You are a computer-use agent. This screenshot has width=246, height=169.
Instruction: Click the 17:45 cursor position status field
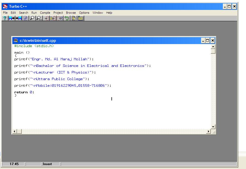pyautogui.click(x=13, y=164)
